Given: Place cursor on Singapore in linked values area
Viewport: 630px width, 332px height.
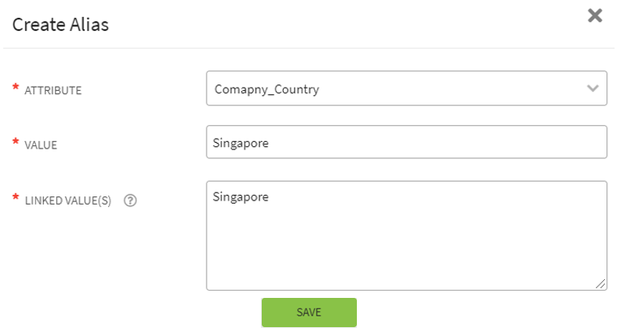Looking at the screenshot, I should [x=241, y=196].
